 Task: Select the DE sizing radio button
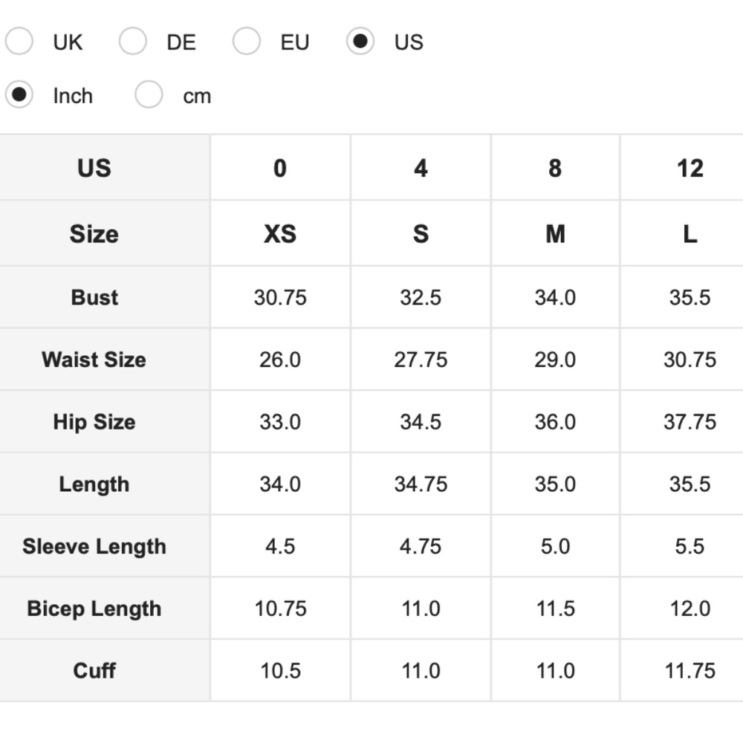pos(133,41)
